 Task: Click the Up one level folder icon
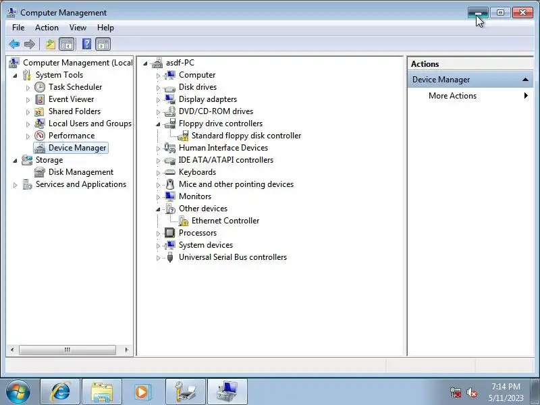51,44
